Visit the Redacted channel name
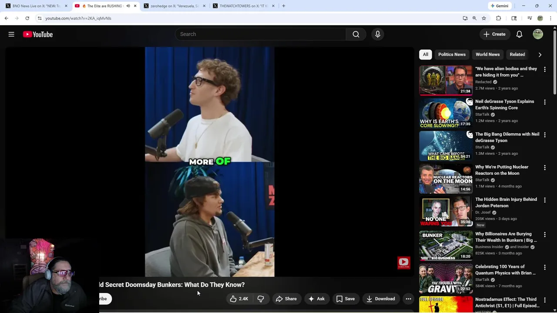The height and width of the screenshot is (313, 557). coord(483,82)
